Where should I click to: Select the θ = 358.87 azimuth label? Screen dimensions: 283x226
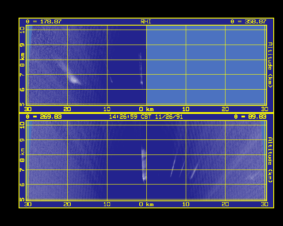pos(249,22)
